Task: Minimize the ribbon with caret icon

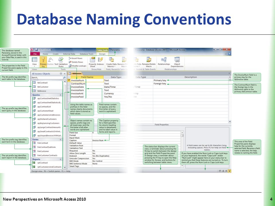Action: tap(226, 54)
